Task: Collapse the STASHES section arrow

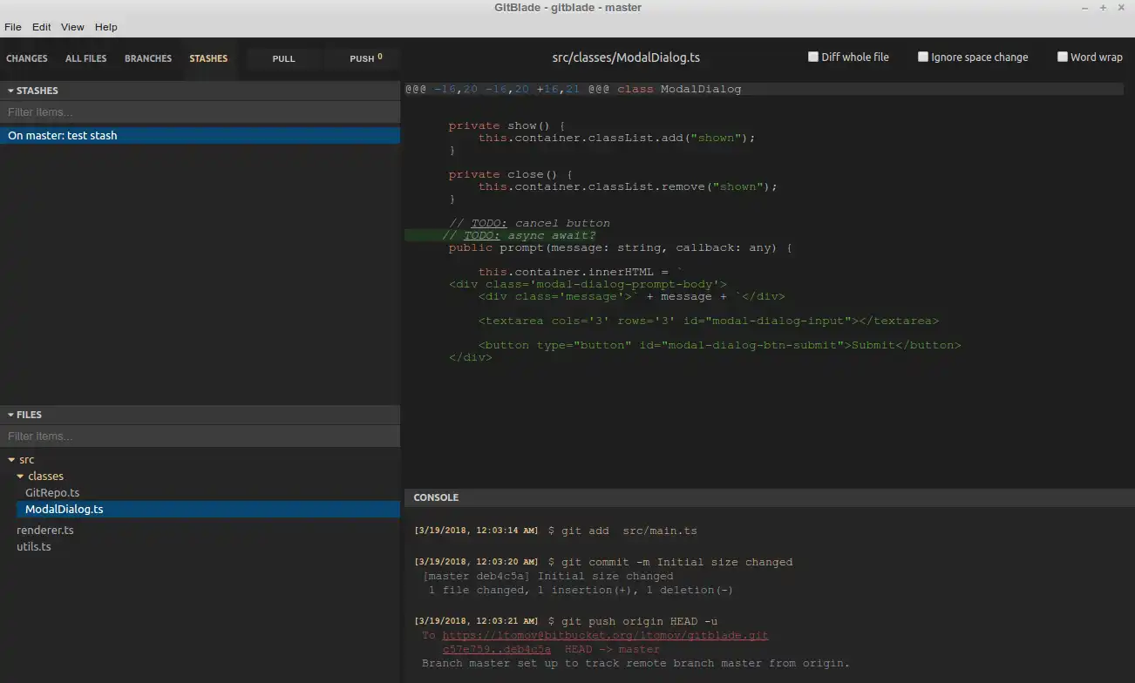Action: 11,91
